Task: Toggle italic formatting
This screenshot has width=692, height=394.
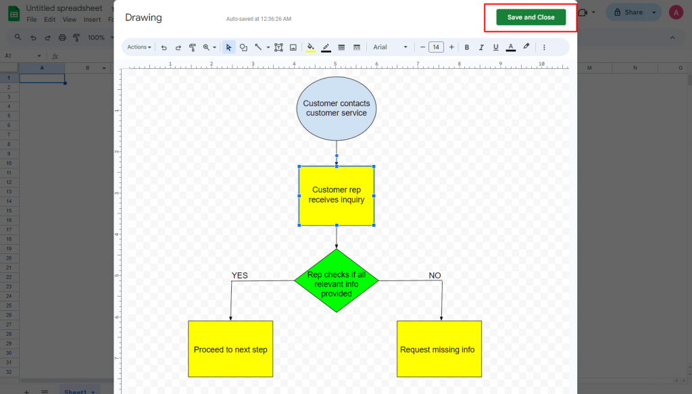Action: pyautogui.click(x=481, y=47)
